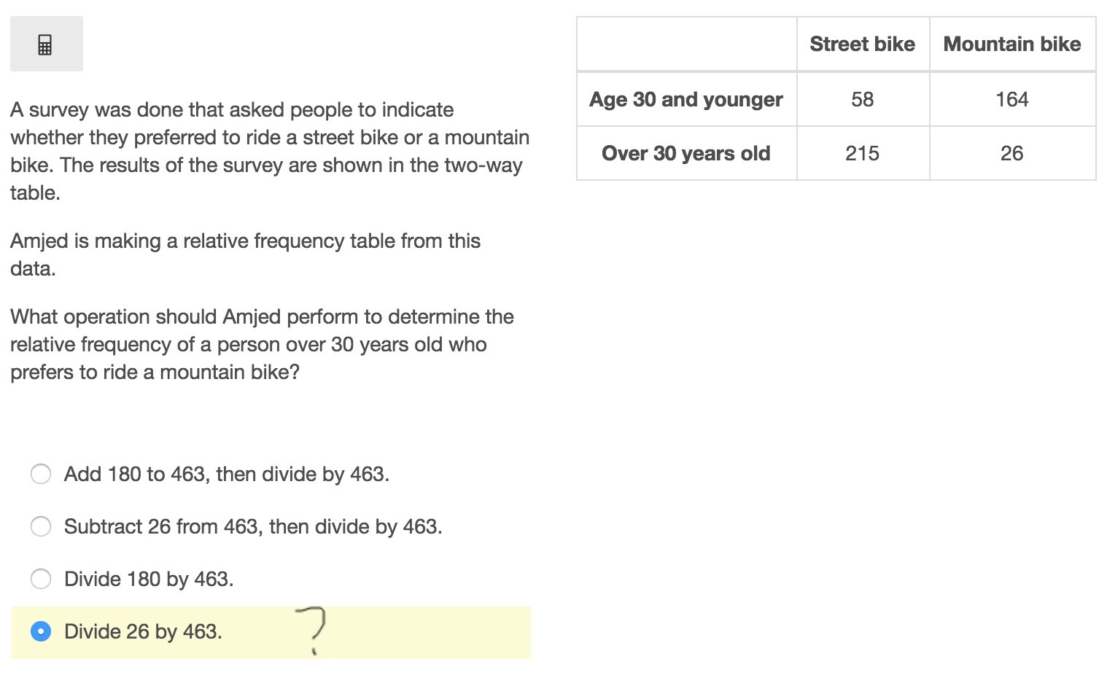Click the table cell with value 215
This screenshot has height=675, width=1107.
(x=863, y=153)
